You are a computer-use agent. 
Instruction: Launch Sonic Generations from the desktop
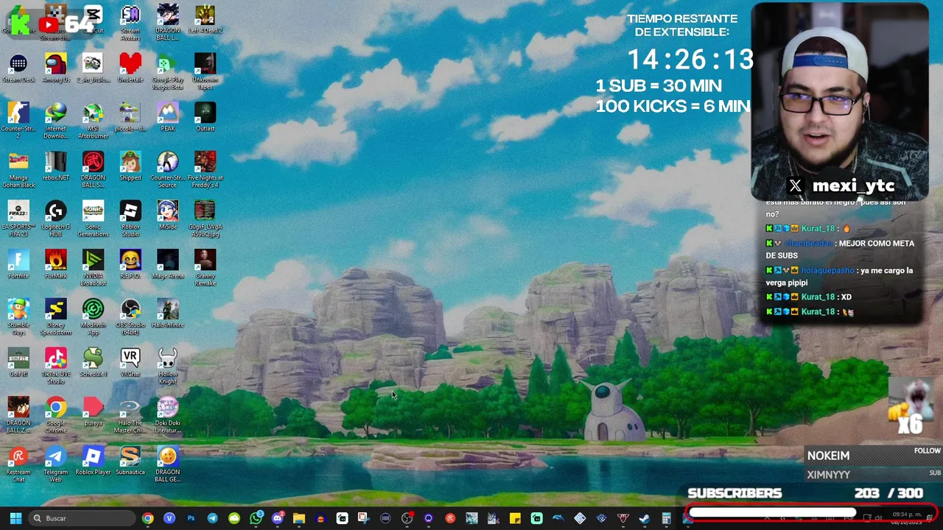point(93,219)
